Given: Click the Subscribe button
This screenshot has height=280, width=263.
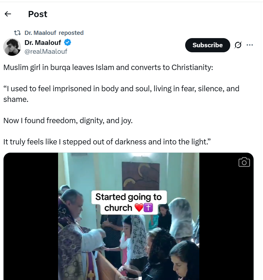Looking at the screenshot, I should click(207, 45).
